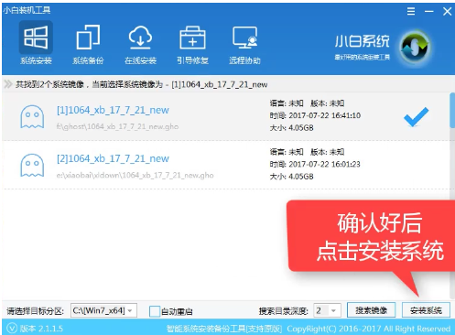Click the 小白系统 round logo
455x335 pixels.
pos(416,47)
